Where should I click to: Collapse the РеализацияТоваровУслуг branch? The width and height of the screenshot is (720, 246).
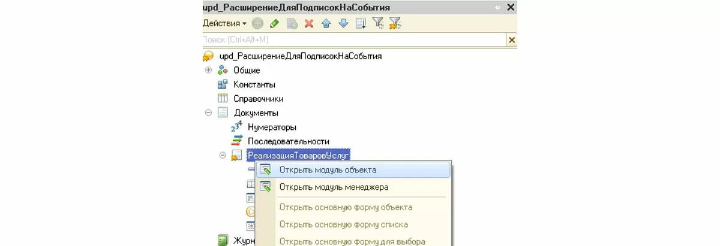[223, 155]
